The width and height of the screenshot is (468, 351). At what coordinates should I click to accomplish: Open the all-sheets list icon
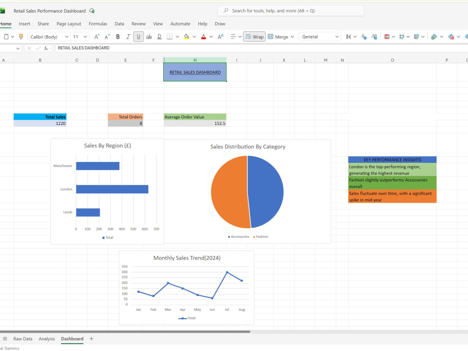tap(5, 339)
